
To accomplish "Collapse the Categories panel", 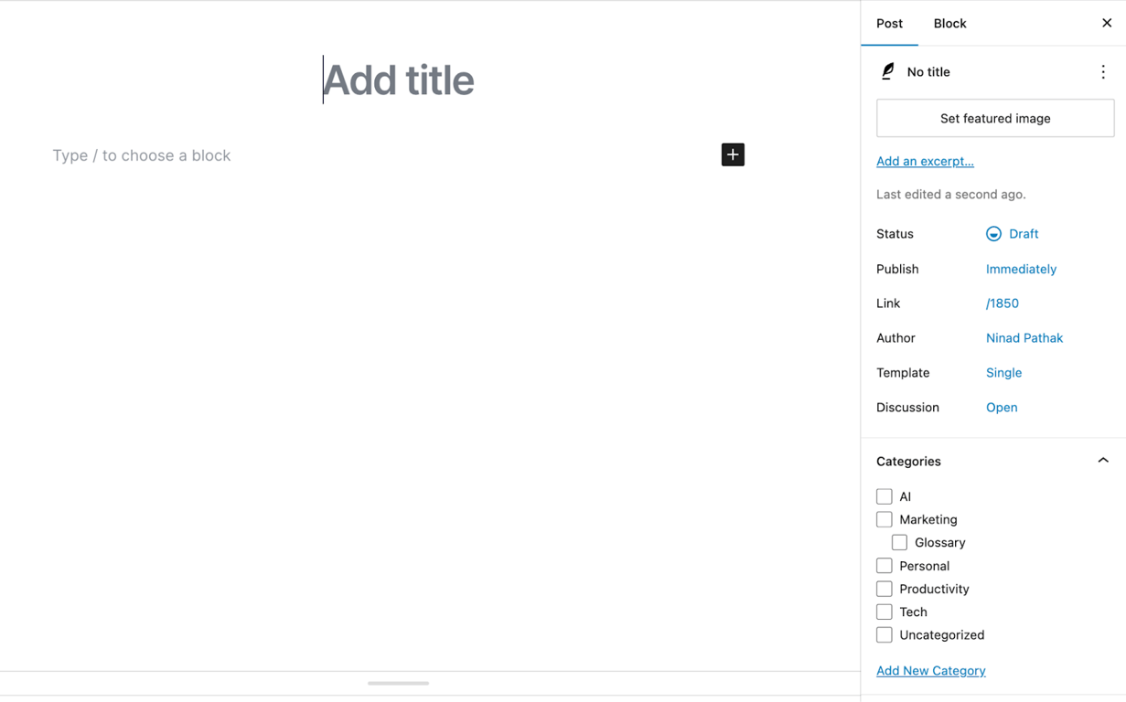I will (1103, 461).
